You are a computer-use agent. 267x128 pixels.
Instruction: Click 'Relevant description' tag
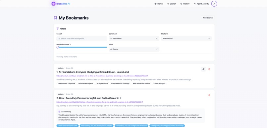[x=86, y=84]
